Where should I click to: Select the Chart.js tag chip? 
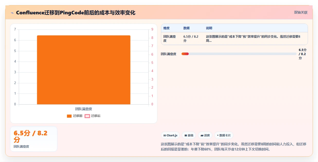(x=170, y=135)
